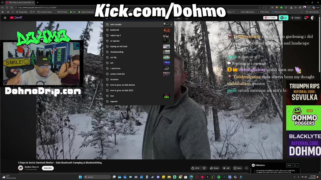Open more actions three-dot menu
Screen dimensions: 321x180
(x=247, y=168)
